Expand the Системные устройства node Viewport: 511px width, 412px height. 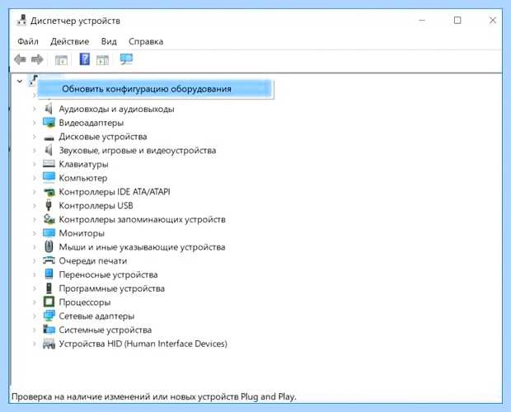tap(35, 330)
